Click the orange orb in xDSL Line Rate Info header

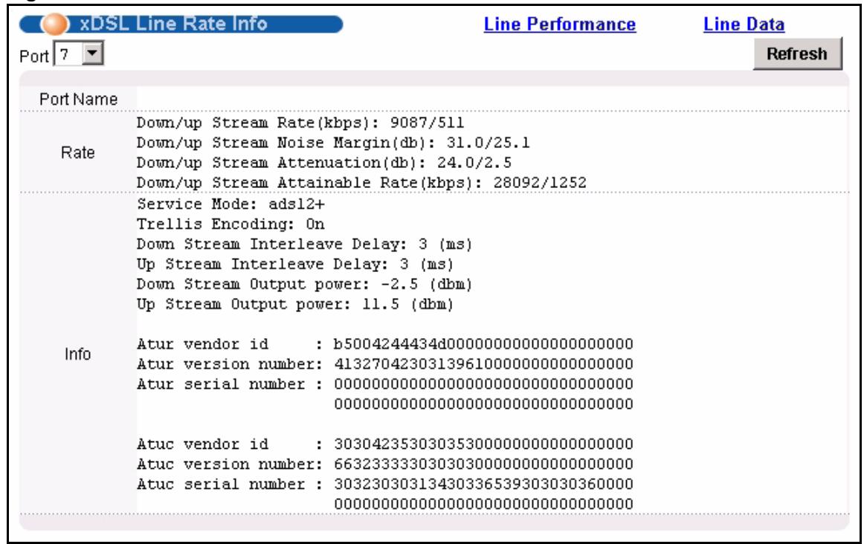pos(55,25)
